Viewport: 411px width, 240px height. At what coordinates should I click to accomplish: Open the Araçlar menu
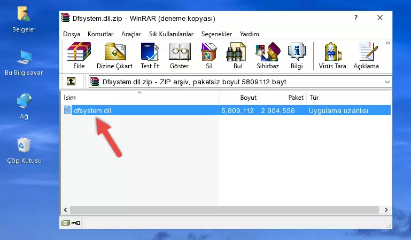click(131, 34)
